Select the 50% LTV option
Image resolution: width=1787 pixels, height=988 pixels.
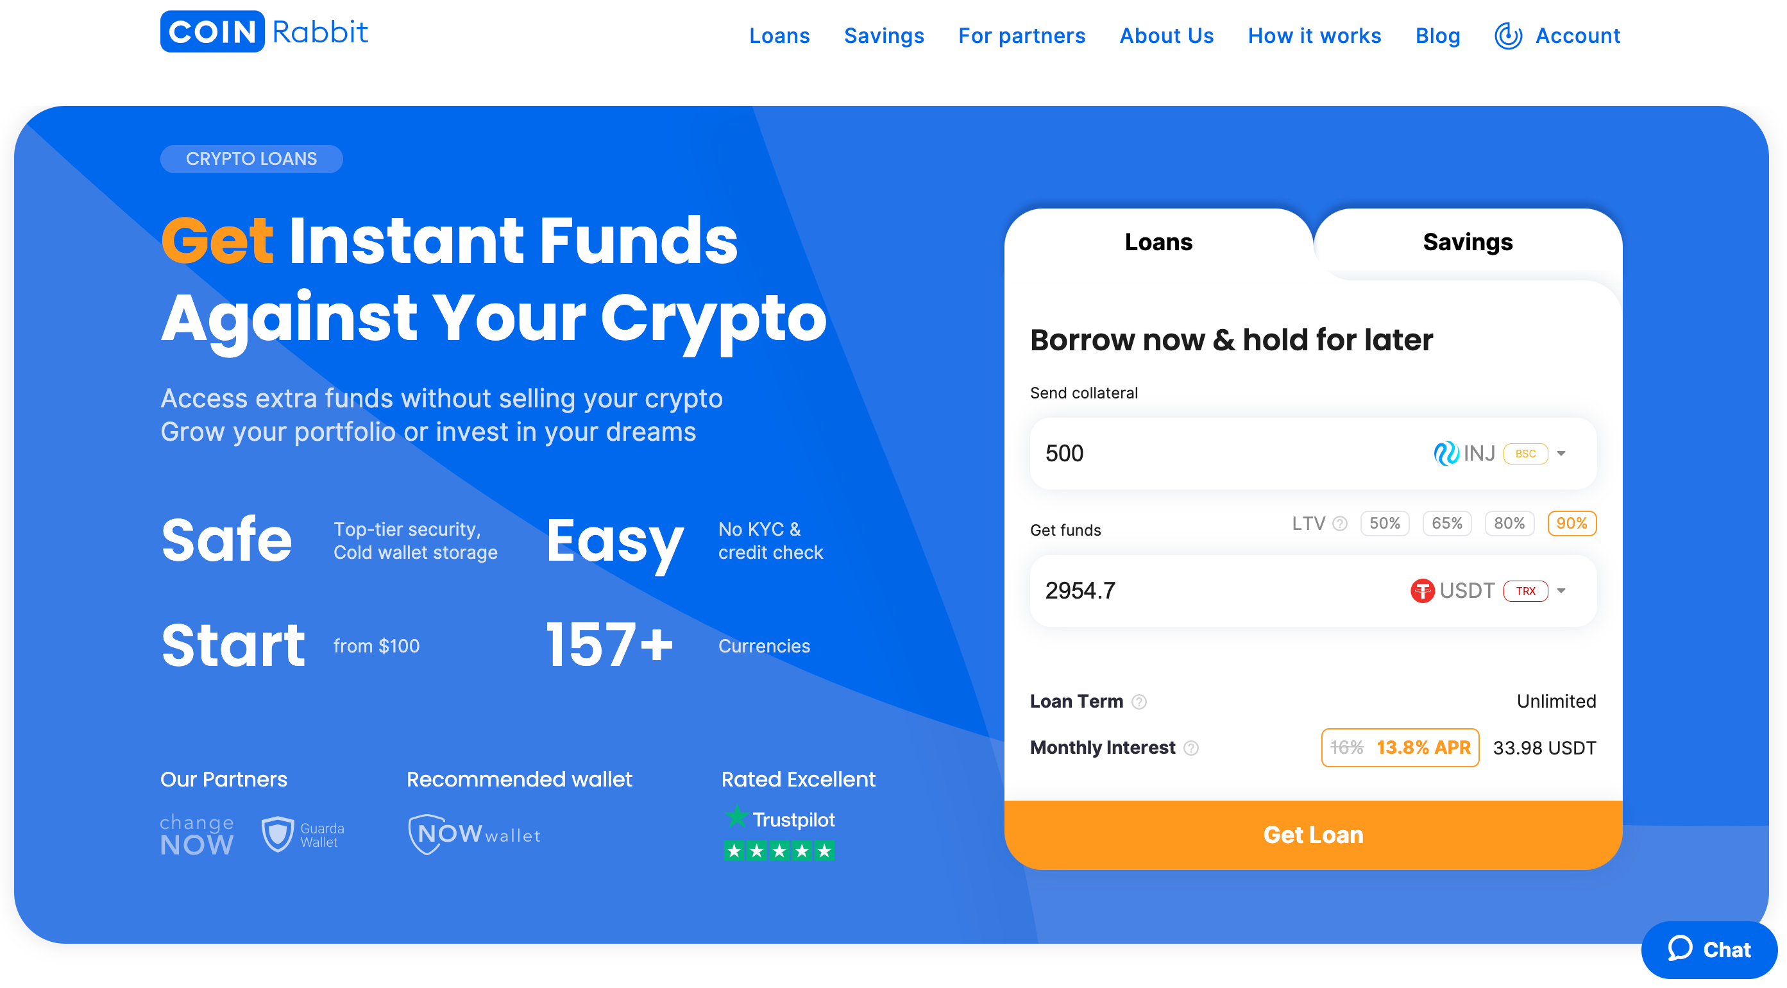click(1385, 524)
